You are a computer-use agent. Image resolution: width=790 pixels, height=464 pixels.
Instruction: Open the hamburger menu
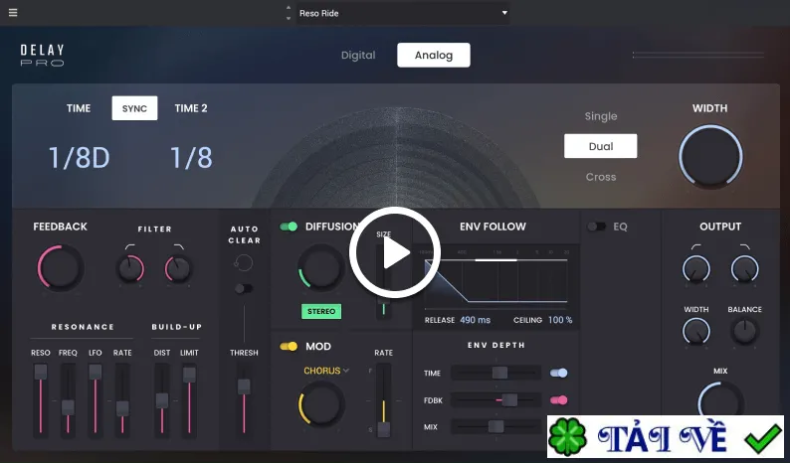[x=13, y=13]
